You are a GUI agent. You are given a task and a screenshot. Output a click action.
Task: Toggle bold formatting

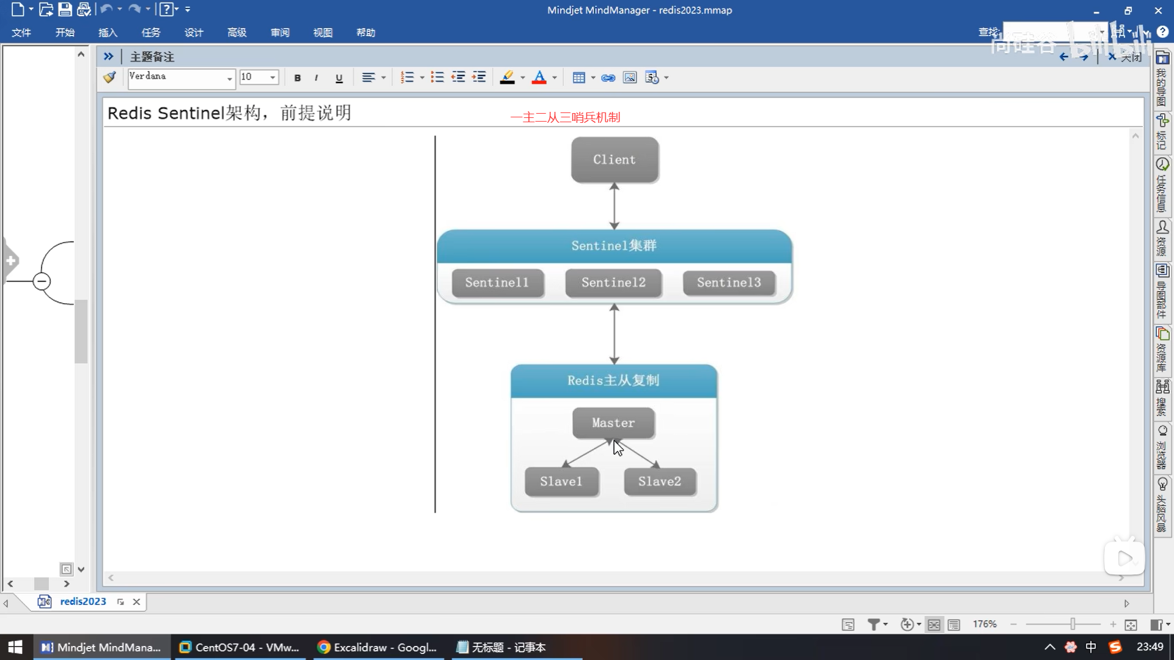[x=297, y=78]
